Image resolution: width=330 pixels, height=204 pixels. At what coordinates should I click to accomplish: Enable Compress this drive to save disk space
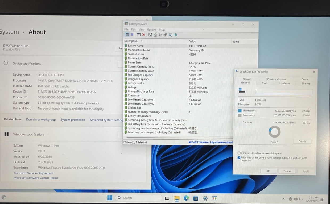pyautogui.click(x=239, y=153)
